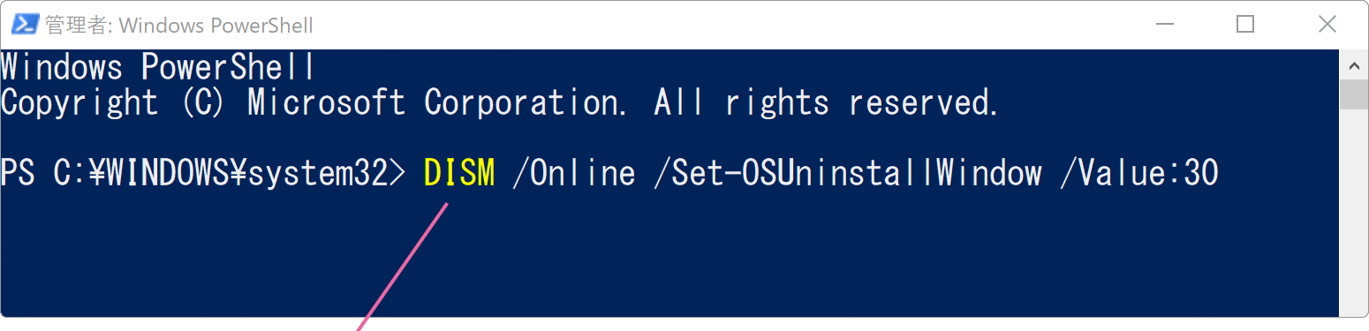The image size is (1369, 331).
Task: Click the yellow DISM command word
Action: point(459,172)
